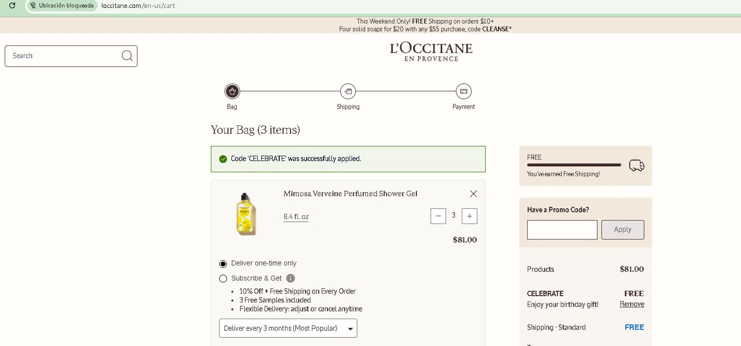Viewport: 741px width, 346px height.
Task: Open the Mimosa Verveine Perfumed Shower Gel link
Action: [x=350, y=193]
